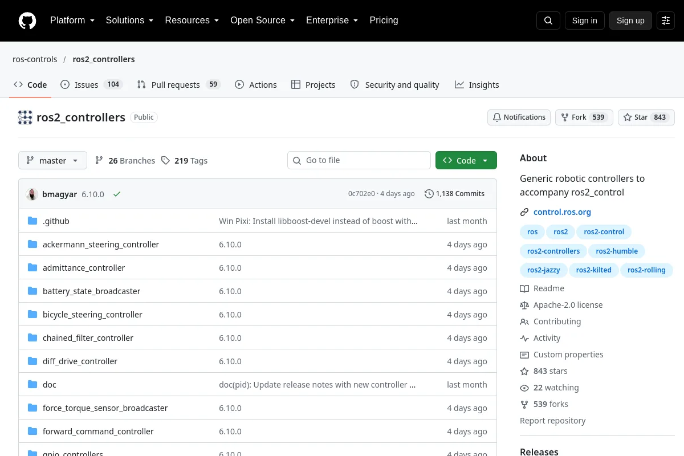Image resolution: width=684 pixels, height=456 pixels.
Task: Click the eye icon next to watching
Action: coord(524,388)
